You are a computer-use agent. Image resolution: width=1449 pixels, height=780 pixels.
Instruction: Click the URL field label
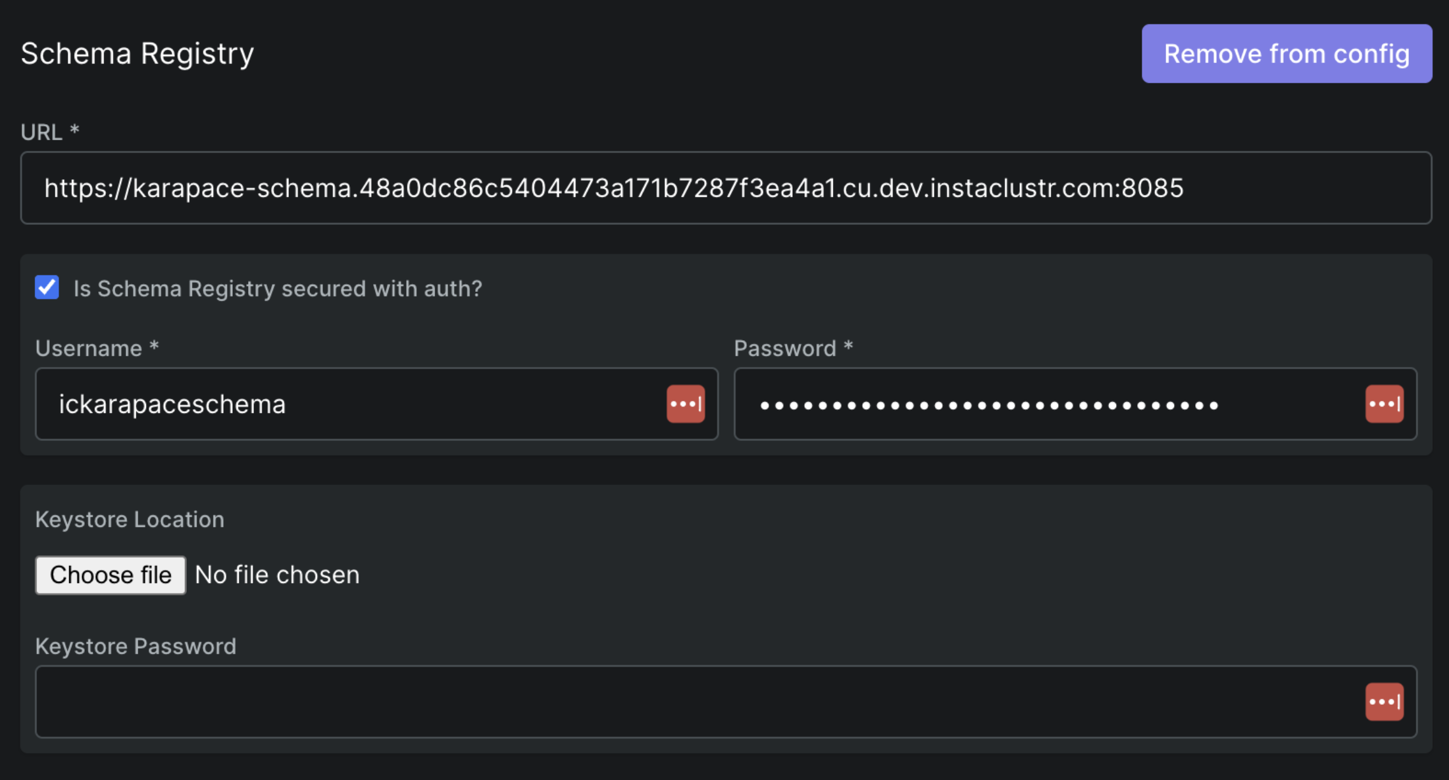click(x=48, y=131)
